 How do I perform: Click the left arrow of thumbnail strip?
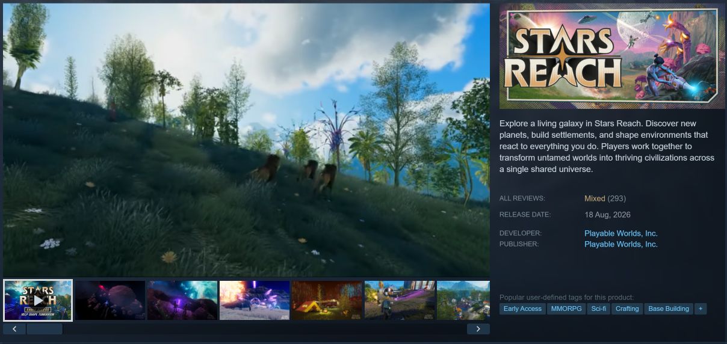click(x=14, y=329)
